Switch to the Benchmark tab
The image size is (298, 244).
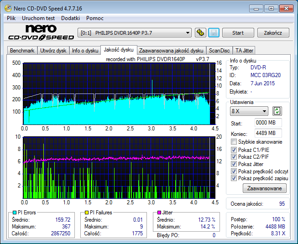click(22, 51)
